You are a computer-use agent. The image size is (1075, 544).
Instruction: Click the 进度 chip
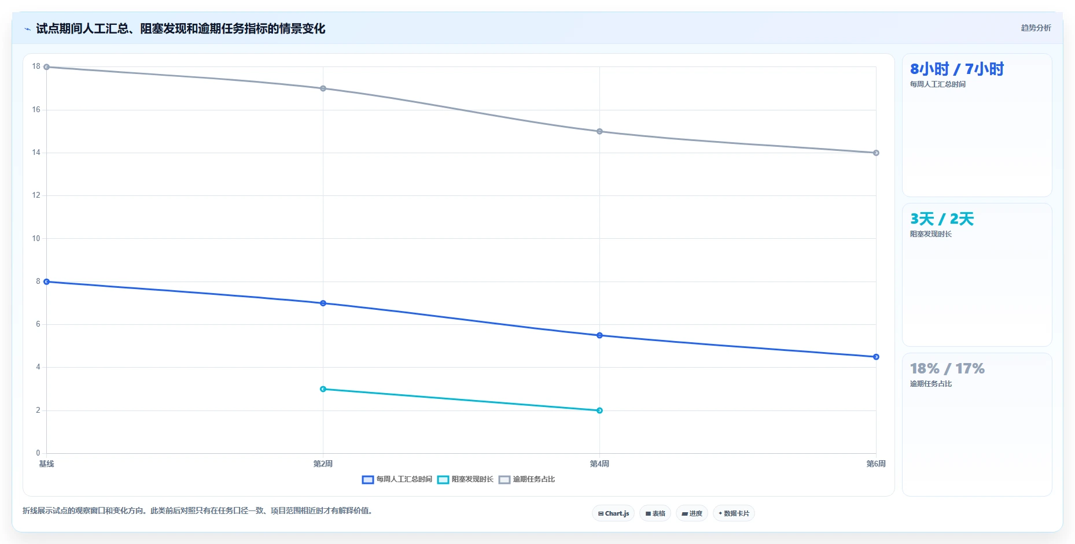692,513
